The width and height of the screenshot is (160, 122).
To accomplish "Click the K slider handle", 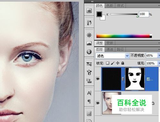I will click(x=137, y=16).
